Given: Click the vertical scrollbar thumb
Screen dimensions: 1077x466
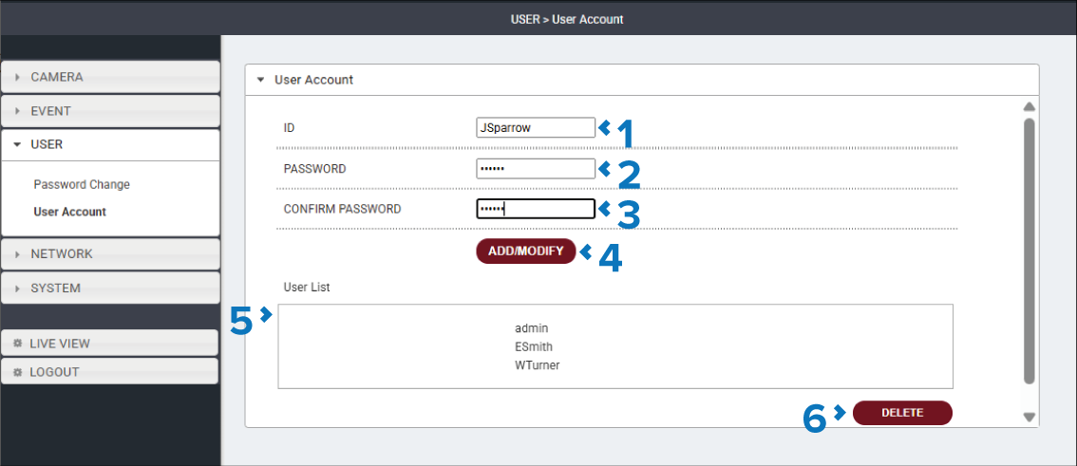Looking at the screenshot, I should (x=1029, y=251).
